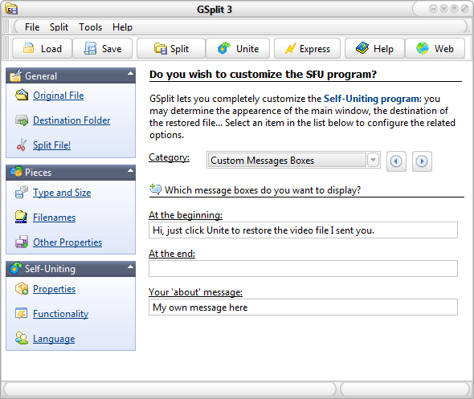
Task: Open the Properties link under Self-Uniting
Action: pyautogui.click(x=54, y=289)
